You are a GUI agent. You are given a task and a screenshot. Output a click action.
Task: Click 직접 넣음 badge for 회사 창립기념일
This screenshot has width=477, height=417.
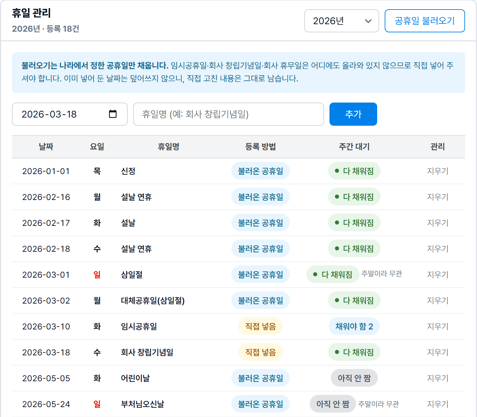point(261,352)
